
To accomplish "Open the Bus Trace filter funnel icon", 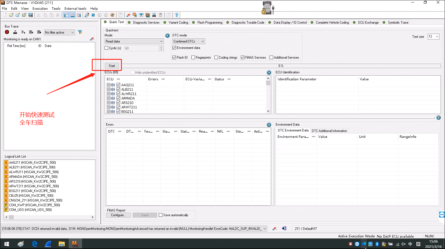I will click(x=80, y=32).
